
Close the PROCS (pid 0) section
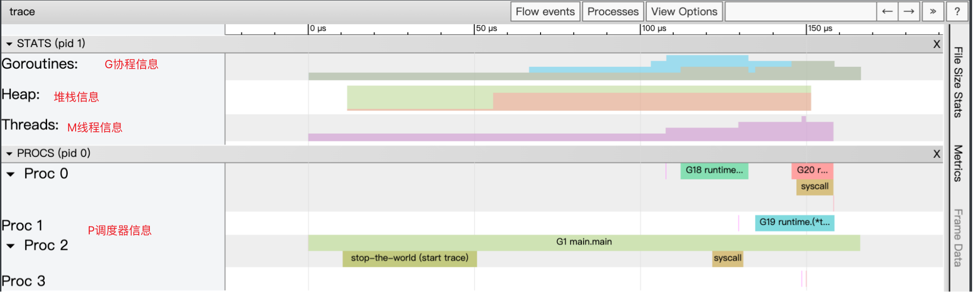936,154
